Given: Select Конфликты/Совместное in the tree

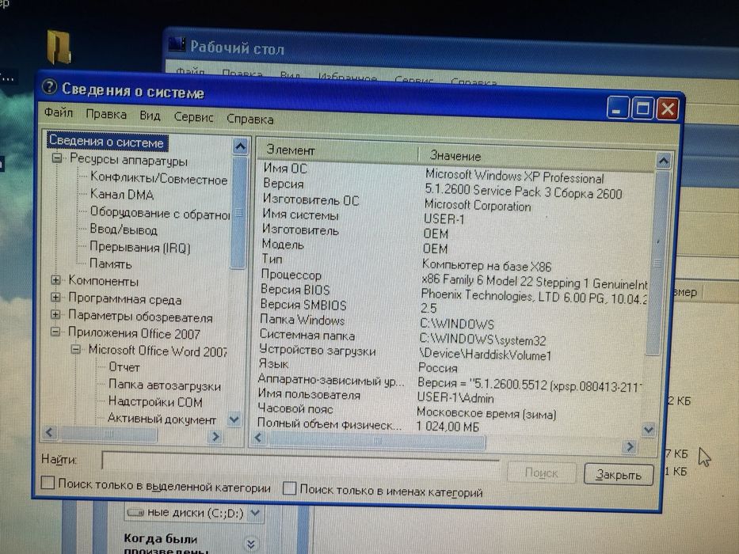Looking at the screenshot, I should [x=159, y=178].
